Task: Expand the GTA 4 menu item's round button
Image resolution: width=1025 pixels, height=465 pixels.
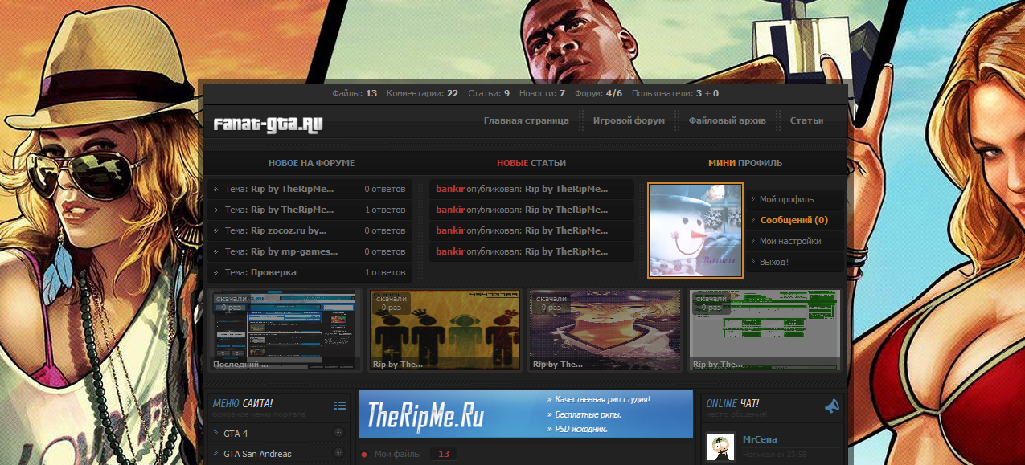Action: pos(338,433)
